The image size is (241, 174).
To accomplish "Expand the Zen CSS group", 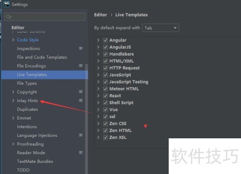I will pos(98,123).
